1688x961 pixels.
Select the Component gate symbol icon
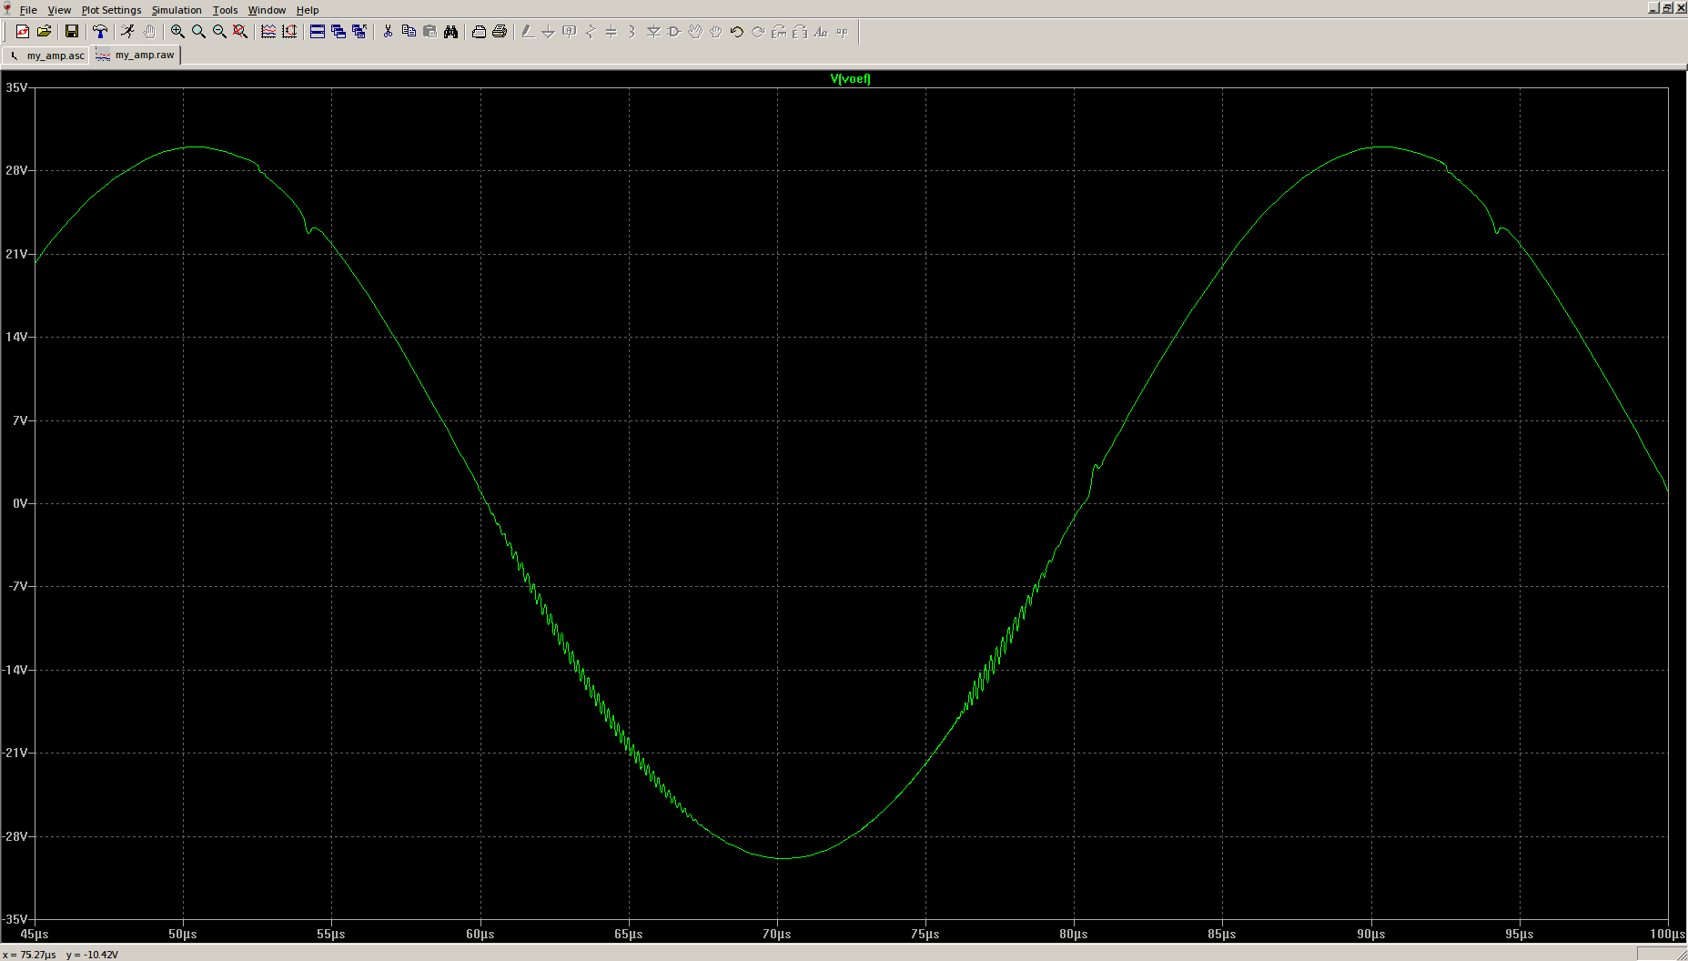pyautogui.click(x=674, y=32)
